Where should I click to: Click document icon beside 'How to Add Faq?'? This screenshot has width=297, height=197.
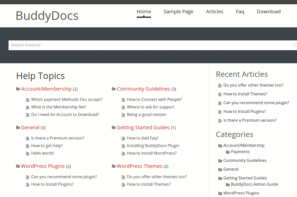tap(123, 138)
